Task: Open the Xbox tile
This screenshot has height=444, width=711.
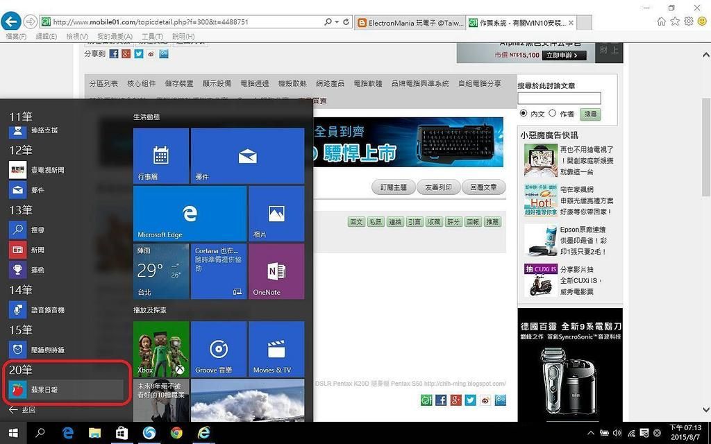Action: click(x=161, y=349)
